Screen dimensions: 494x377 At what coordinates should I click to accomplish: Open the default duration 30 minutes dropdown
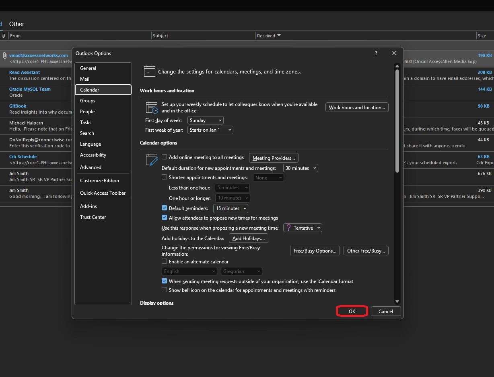pos(301,168)
